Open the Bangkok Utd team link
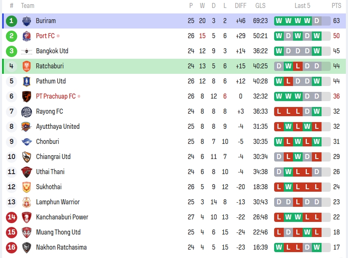348x258 pixels. tap(52, 51)
